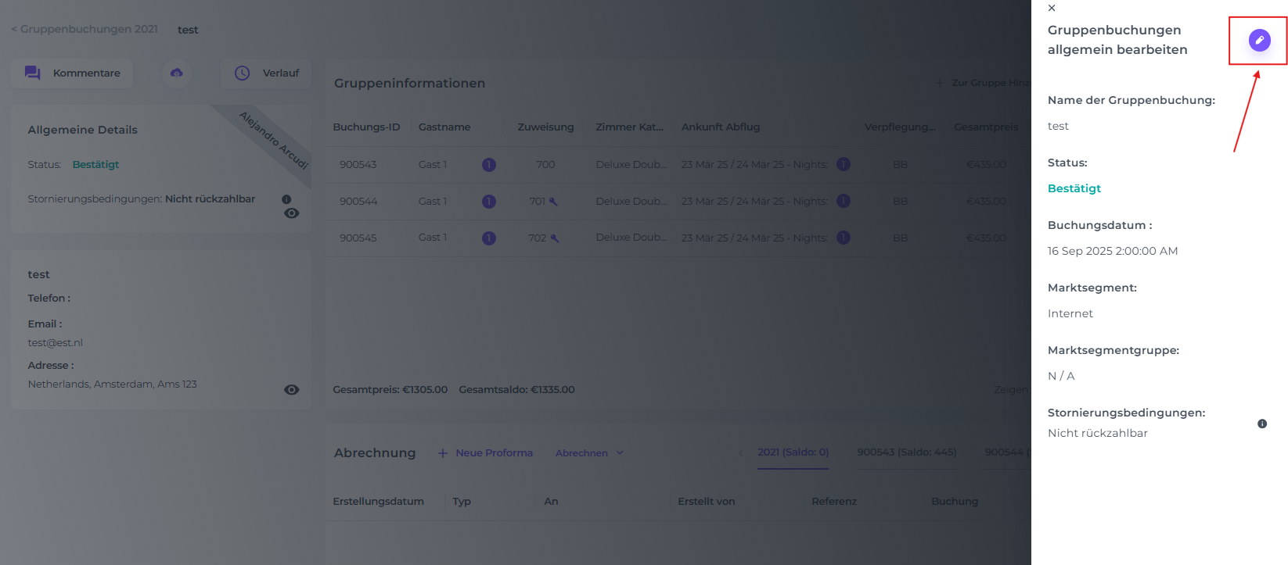Open Verlauf history button
Screen dimensions: 1288x565
point(266,73)
